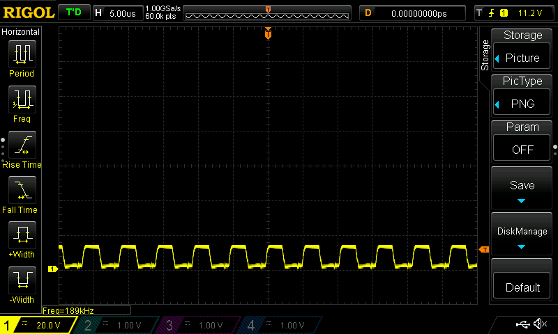
Task: Click the right menu page indicator dot
Action: pyautogui.click(x=555, y=147)
